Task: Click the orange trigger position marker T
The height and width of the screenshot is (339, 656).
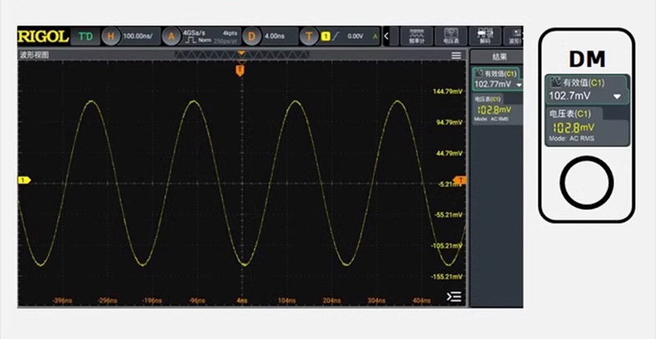Action: pos(240,71)
